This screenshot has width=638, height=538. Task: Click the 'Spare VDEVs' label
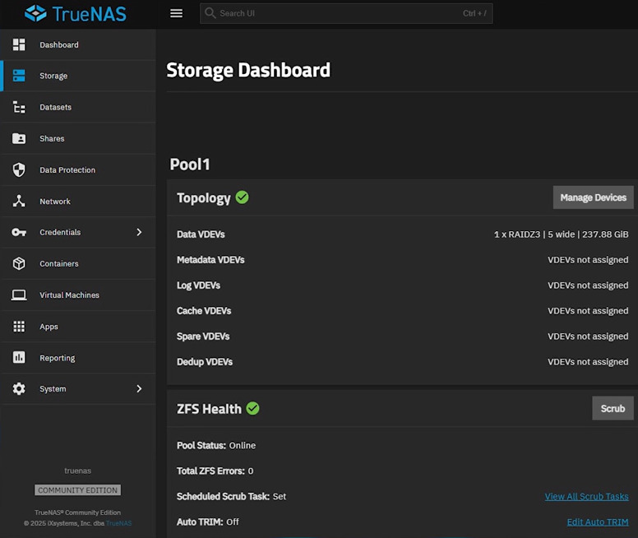(203, 336)
